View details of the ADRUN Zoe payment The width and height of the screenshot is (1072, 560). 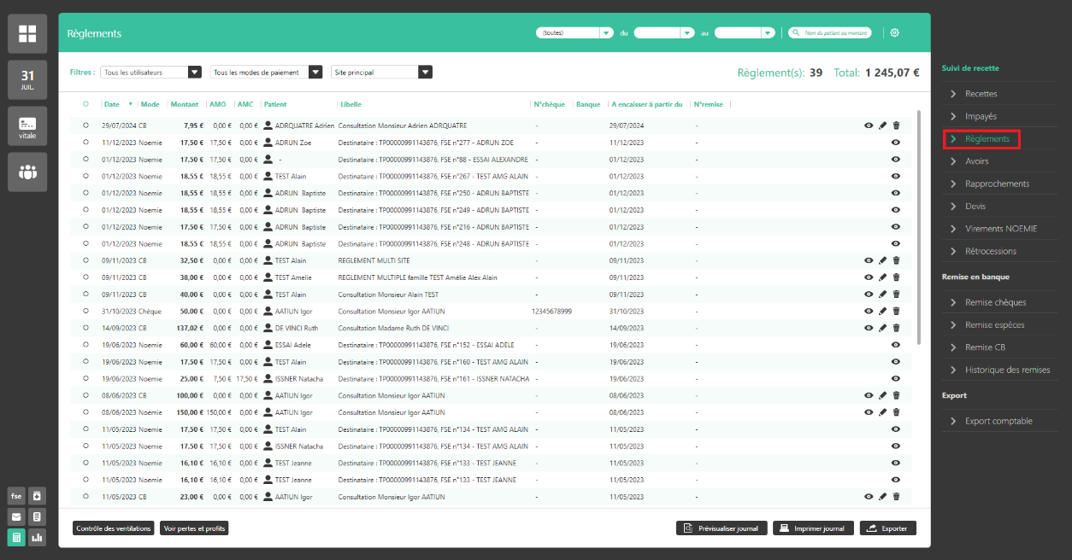[895, 143]
